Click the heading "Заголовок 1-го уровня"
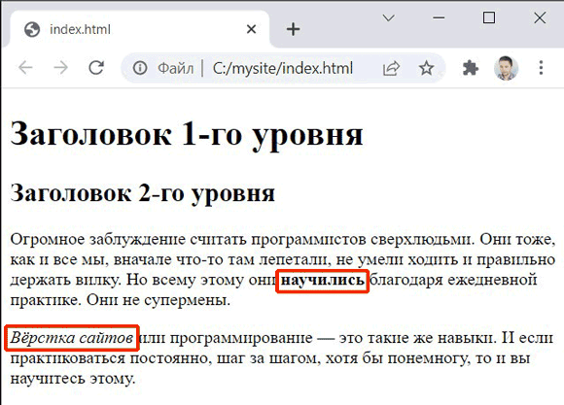 [187, 135]
